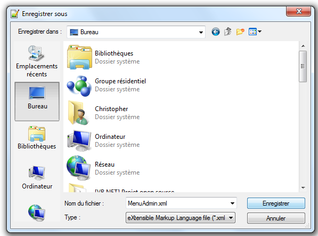Navigate up one folder level
The width and height of the screenshot is (318, 236).
point(228,32)
